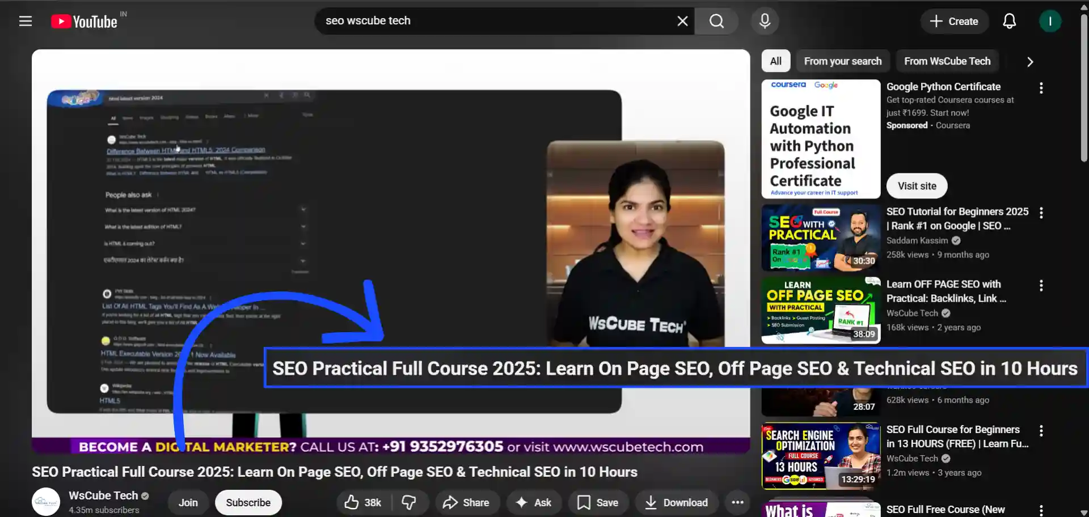Select the All filter chip
Screen dimensions: 1089x517
coord(775,61)
